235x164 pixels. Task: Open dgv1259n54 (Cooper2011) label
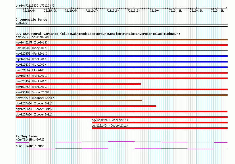click(x=34, y=114)
